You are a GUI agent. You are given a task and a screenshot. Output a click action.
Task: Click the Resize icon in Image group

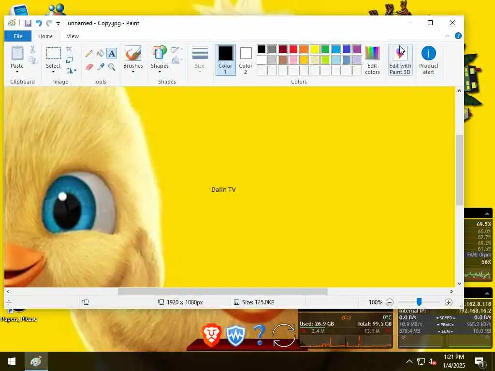point(70,59)
